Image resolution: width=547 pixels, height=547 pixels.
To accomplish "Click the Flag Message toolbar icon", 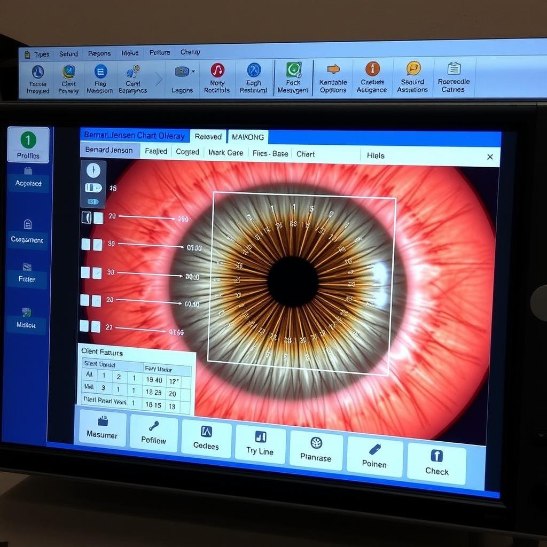I will 101,77.
